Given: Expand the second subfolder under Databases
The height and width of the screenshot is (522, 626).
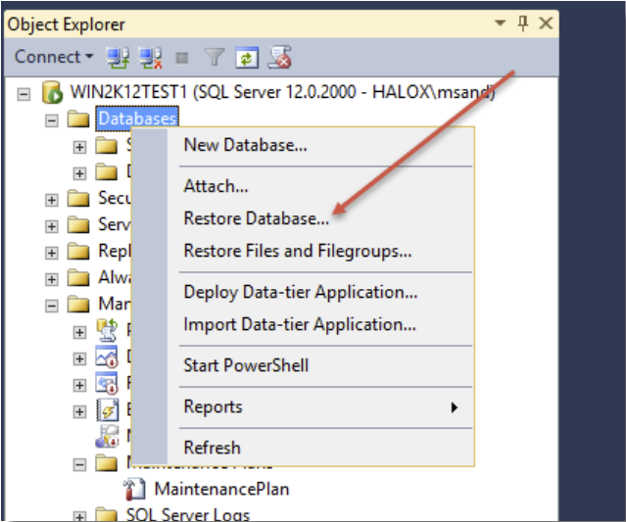Looking at the screenshot, I should coord(79,173).
